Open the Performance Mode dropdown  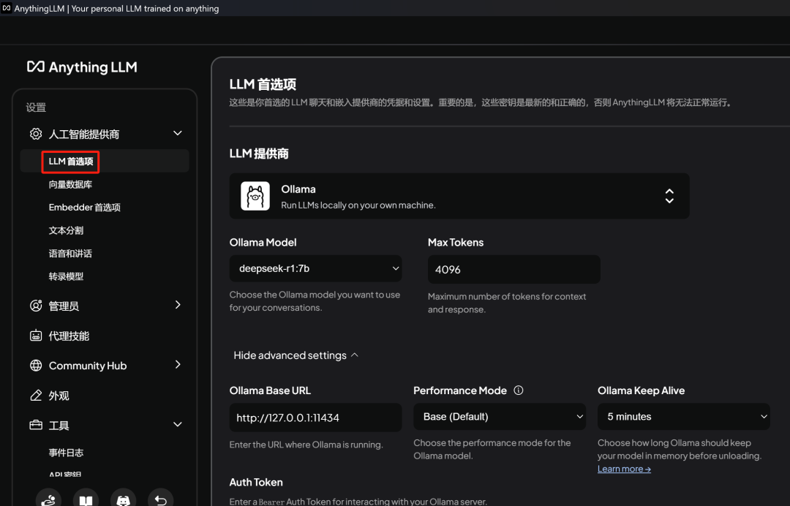(500, 416)
